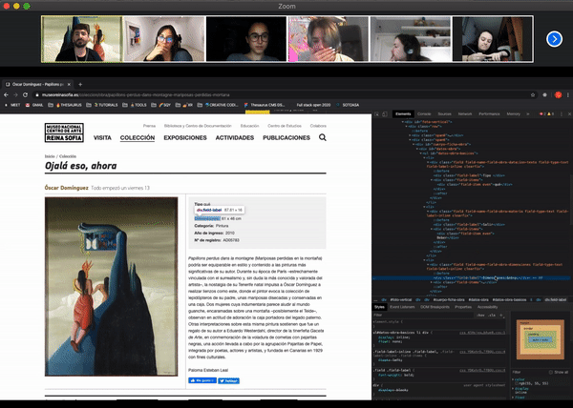
Task: Open the EXPOSICIONES menu item
Action: pos(185,138)
